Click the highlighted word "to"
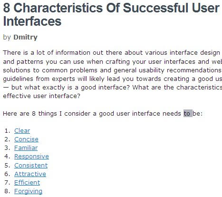Viewport: 222px width, 197px height. pyautogui.click(x=188, y=113)
